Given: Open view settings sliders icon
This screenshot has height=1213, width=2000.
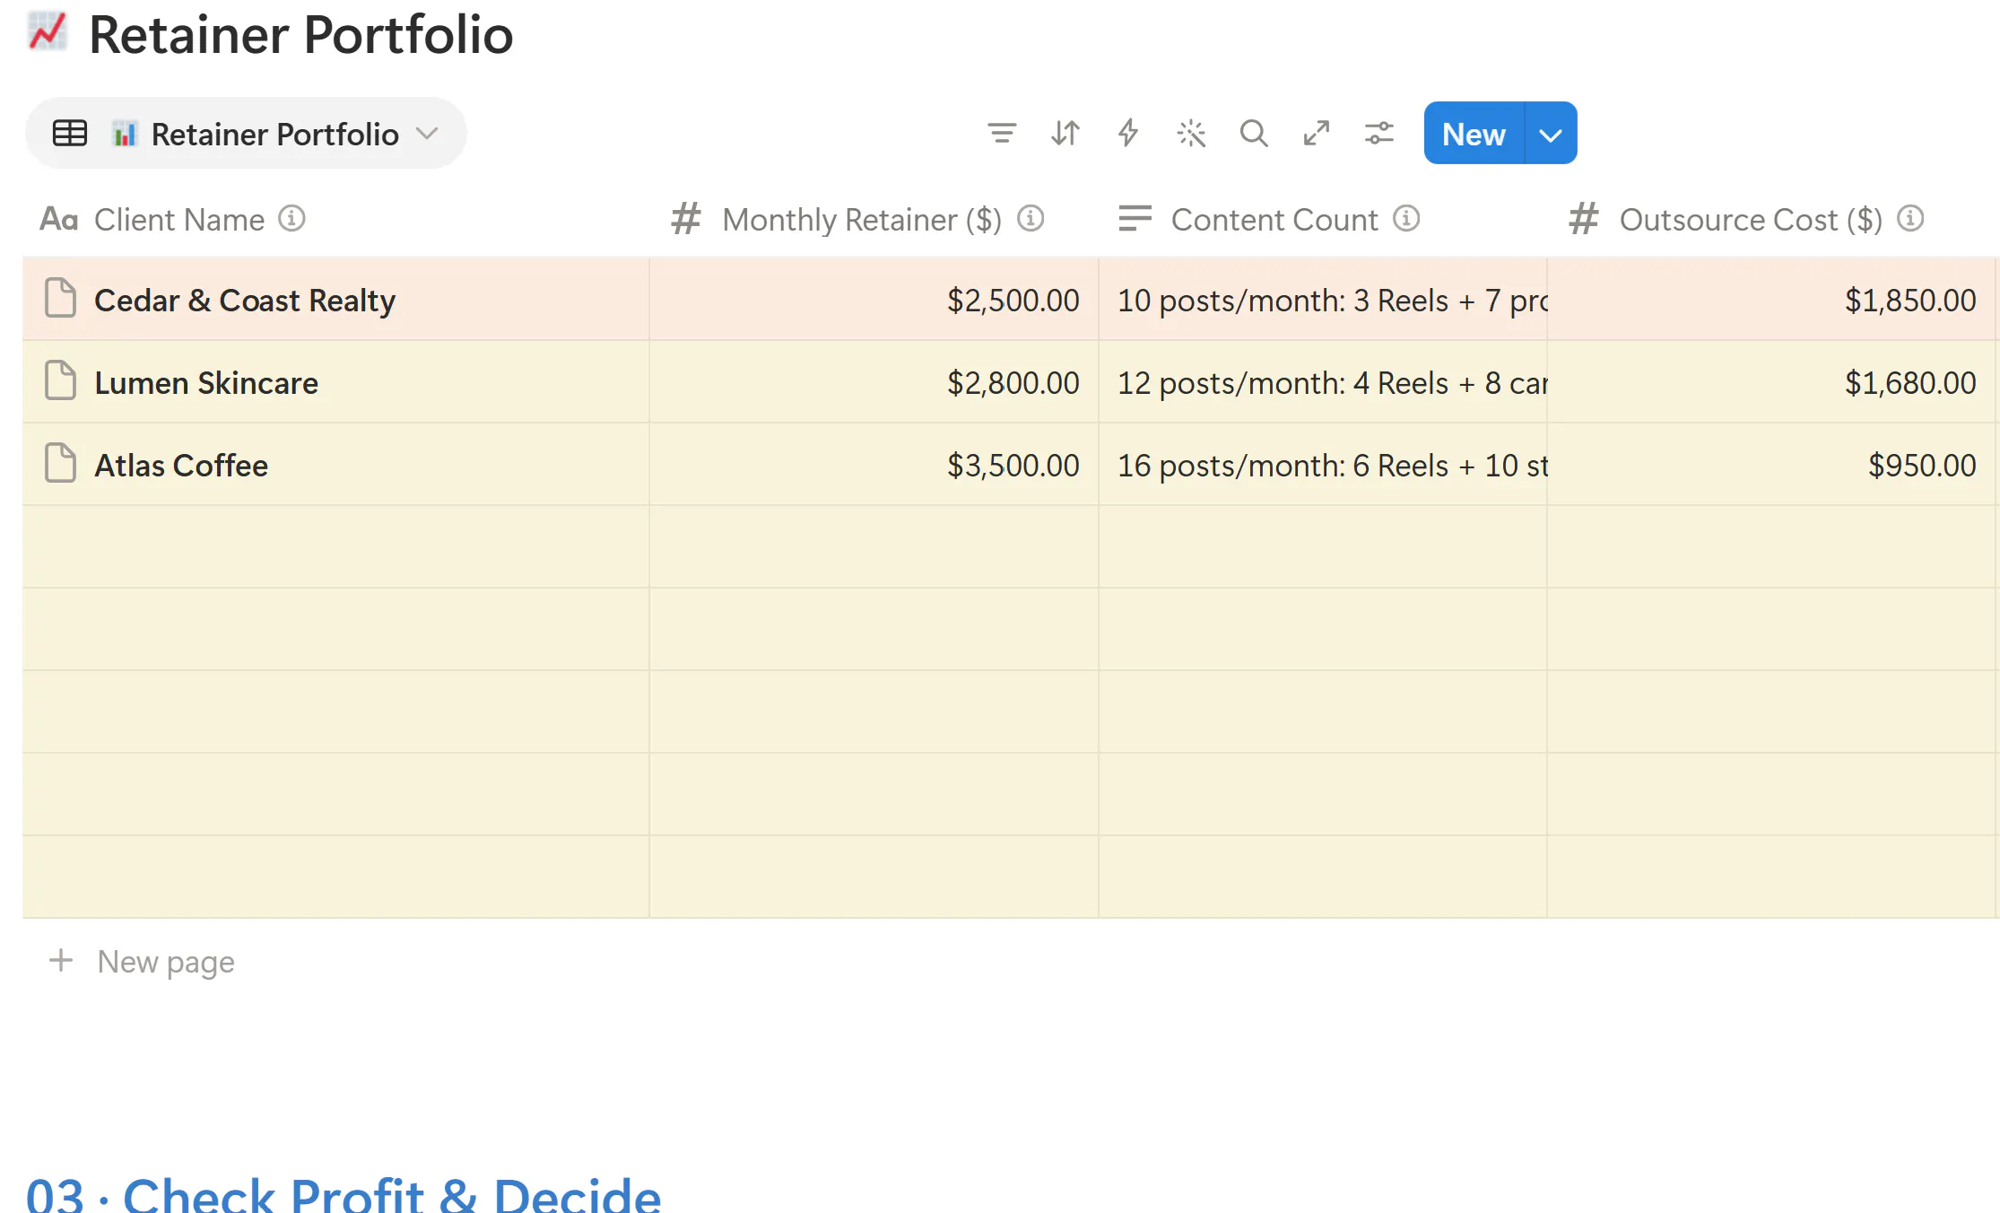Looking at the screenshot, I should [x=1379, y=134].
